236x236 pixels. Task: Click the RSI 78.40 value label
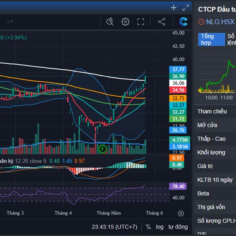point(179,186)
